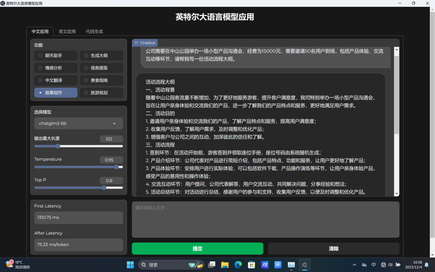
Task: Switch function to 美食指南
Action: pos(101,80)
